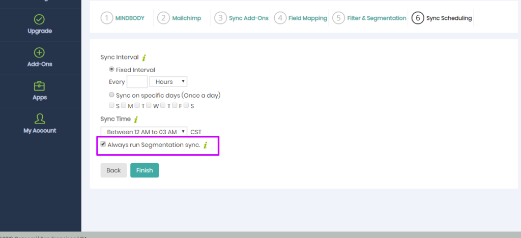521x238 pixels.
Task: Check the Tuesday (first T) checkbox
Action: (137, 106)
